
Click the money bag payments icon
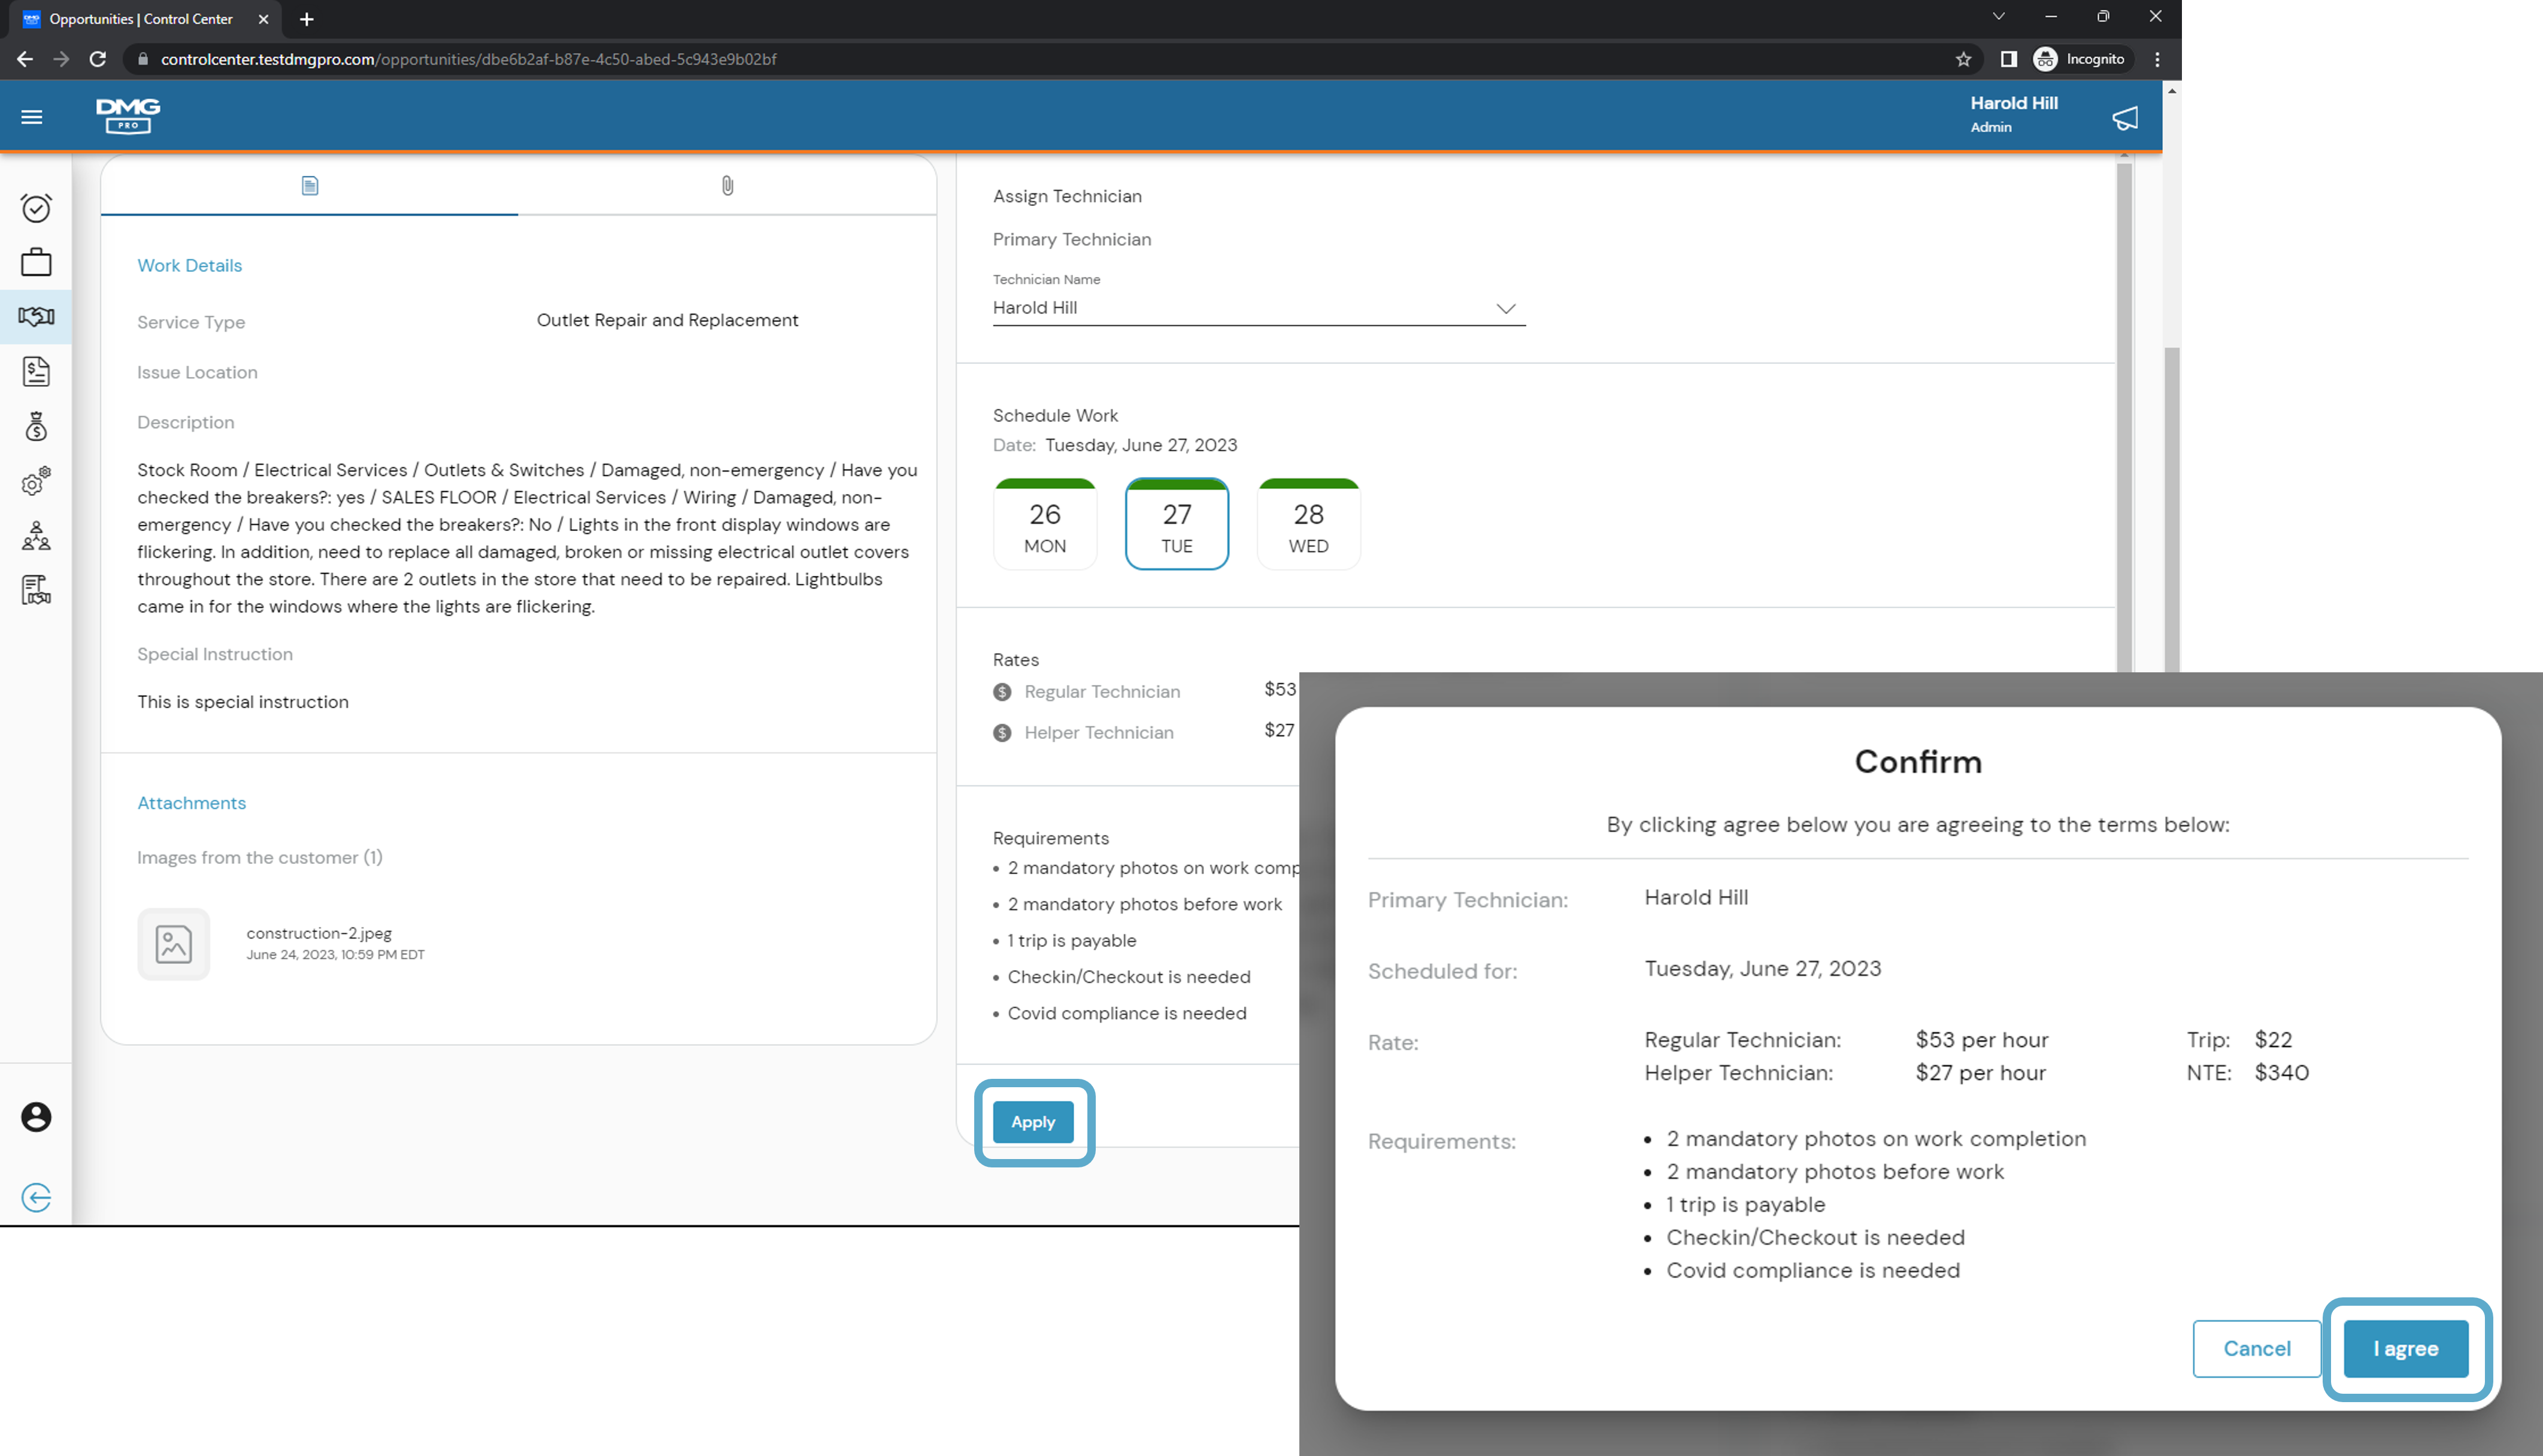pyautogui.click(x=36, y=427)
